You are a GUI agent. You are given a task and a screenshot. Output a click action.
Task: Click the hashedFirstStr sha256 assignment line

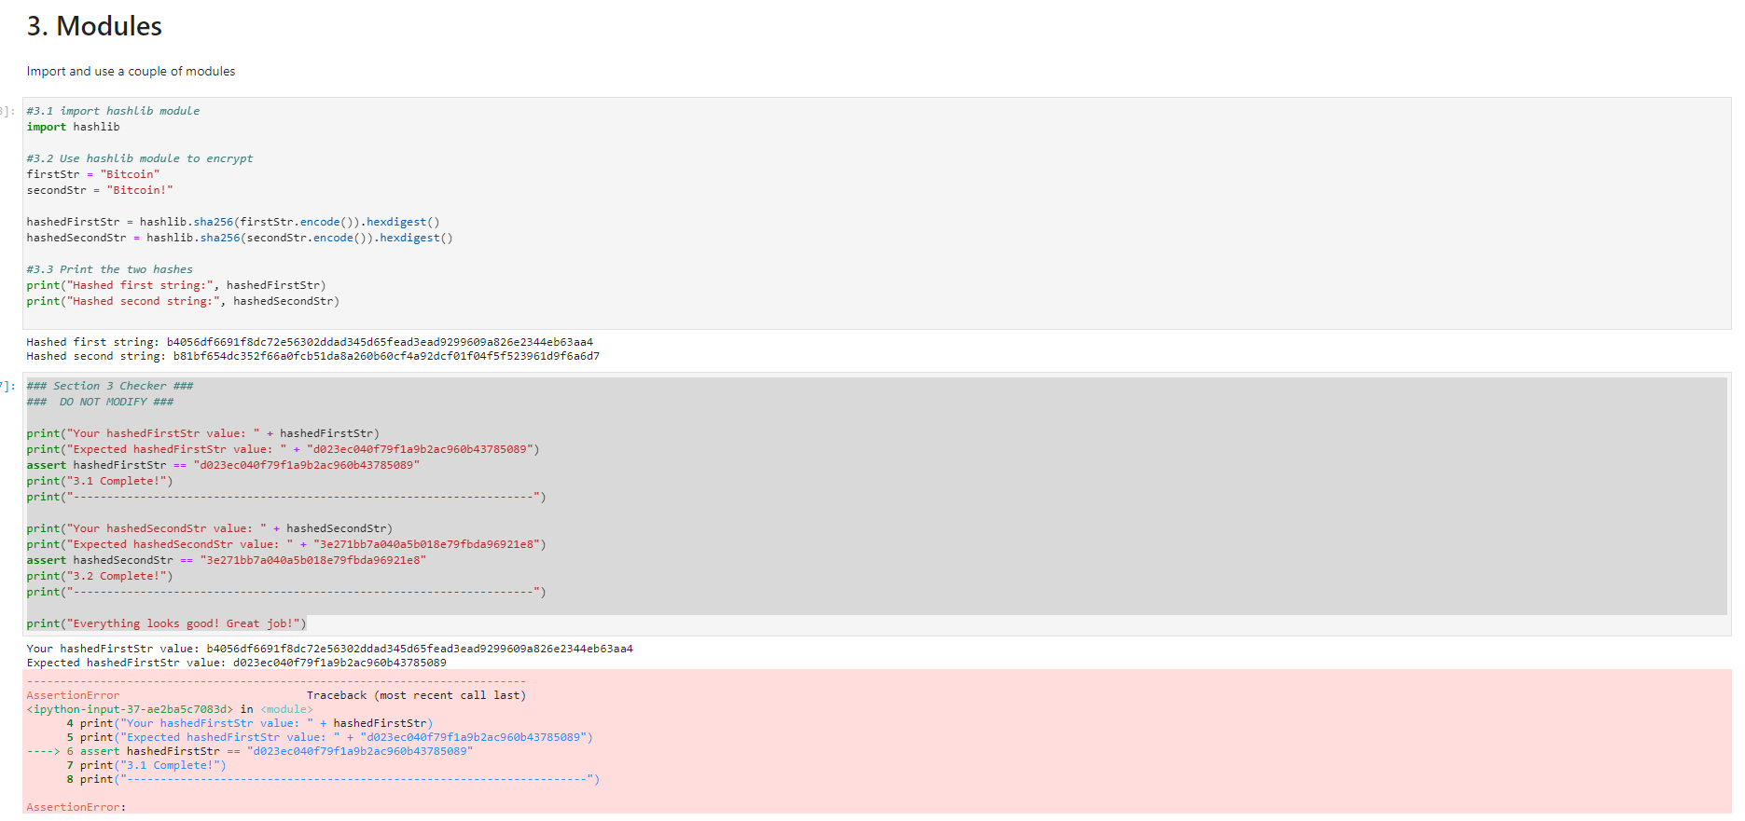pyautogui.click(x=233, y=222)
